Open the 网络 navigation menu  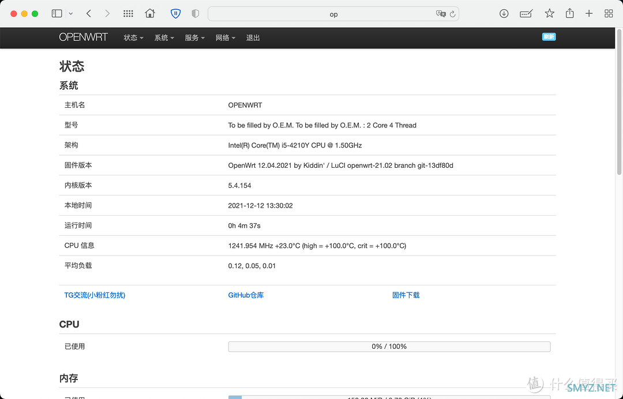pos(225,37)
